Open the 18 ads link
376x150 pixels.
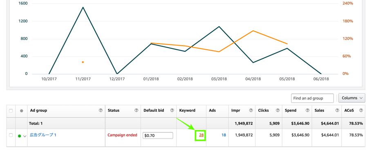(x=224, y=135)
